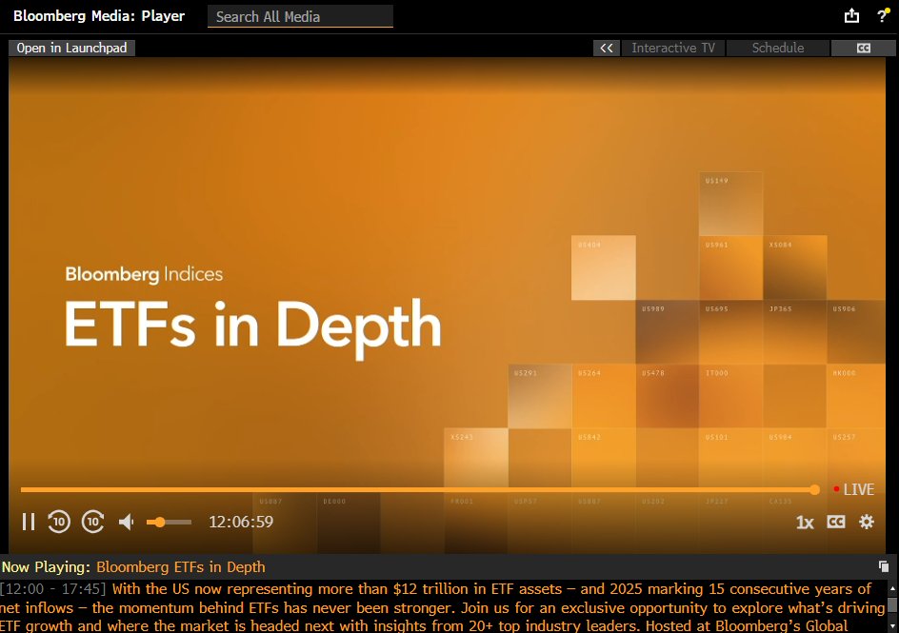Screen dimensions: 899x633
Task: Mute the player's speaker icon
Action: [126, 522]
